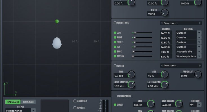Click the reverb Time knob

[x=131, y=74]
